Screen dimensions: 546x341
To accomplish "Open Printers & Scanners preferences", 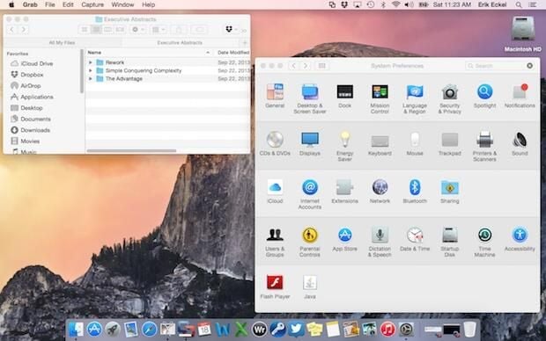I will click(x=484, y=147).
